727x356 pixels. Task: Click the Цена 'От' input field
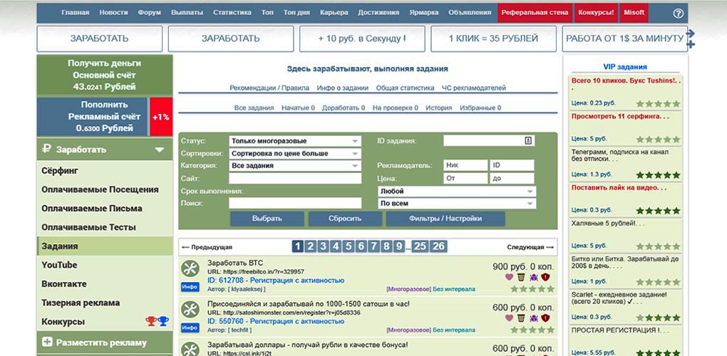pos(465,178)
